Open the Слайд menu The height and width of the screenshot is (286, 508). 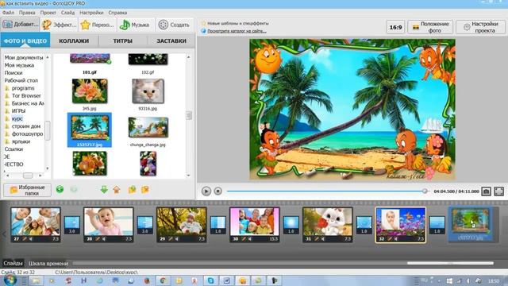(x=67, y=13)
